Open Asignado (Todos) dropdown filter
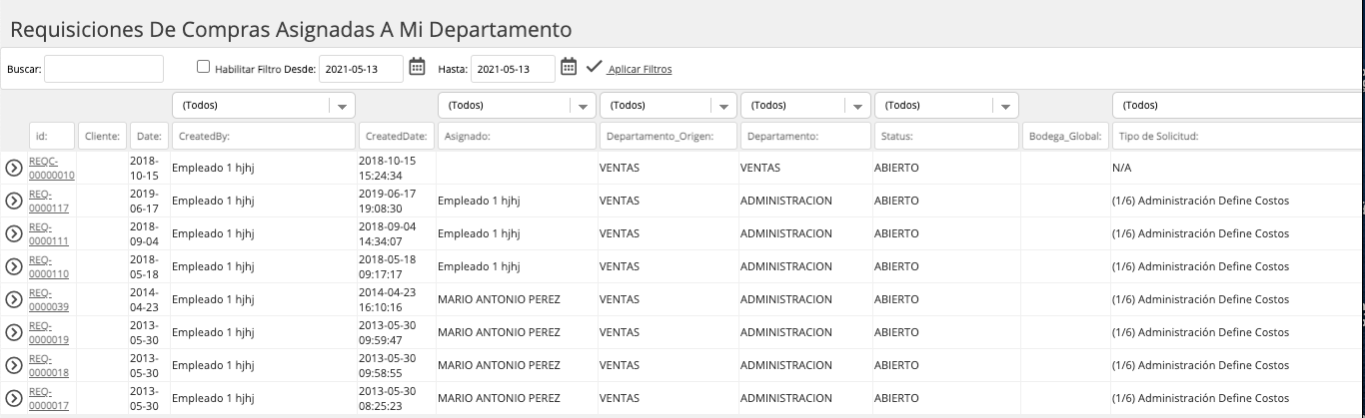The image size is (1365, 418). (517, 105)
